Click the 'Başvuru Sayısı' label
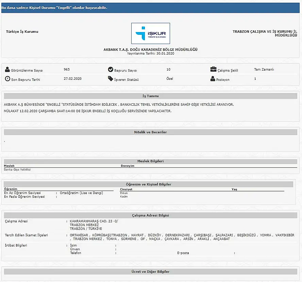The height and width of the screenshot is (282, 302). click(x=125, y=71)
